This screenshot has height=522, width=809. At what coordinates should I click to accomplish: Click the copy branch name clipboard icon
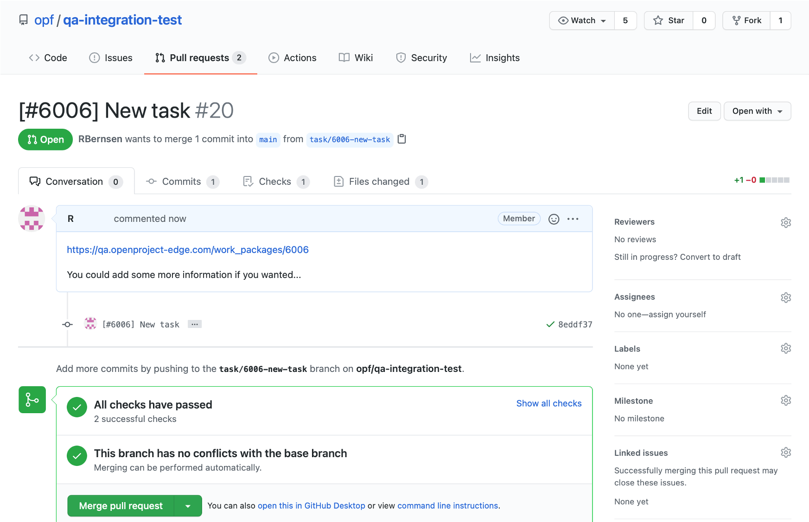point(402,139)
